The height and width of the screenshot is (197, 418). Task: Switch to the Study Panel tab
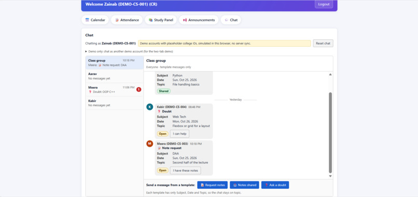(161, 20)
